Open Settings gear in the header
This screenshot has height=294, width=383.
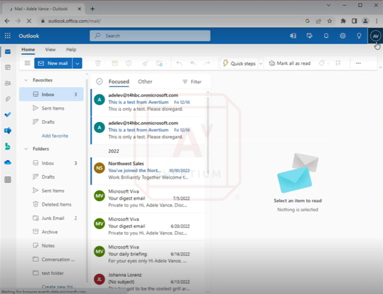(x=342, y=36)
